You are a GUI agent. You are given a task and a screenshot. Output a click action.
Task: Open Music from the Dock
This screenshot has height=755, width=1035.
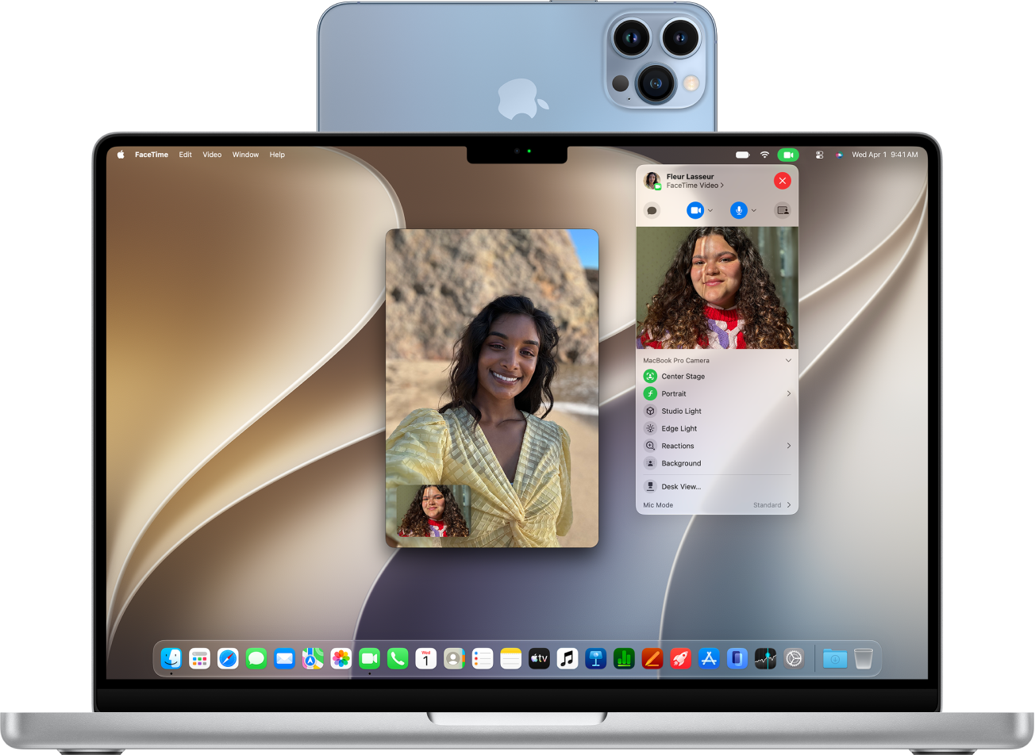click(568, 658)
